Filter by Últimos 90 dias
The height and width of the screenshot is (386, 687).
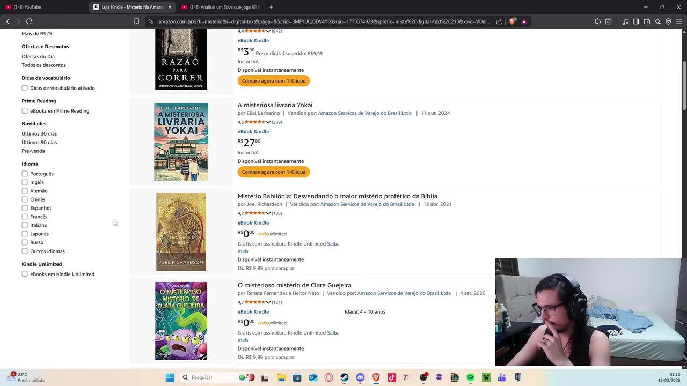point(39,142)
